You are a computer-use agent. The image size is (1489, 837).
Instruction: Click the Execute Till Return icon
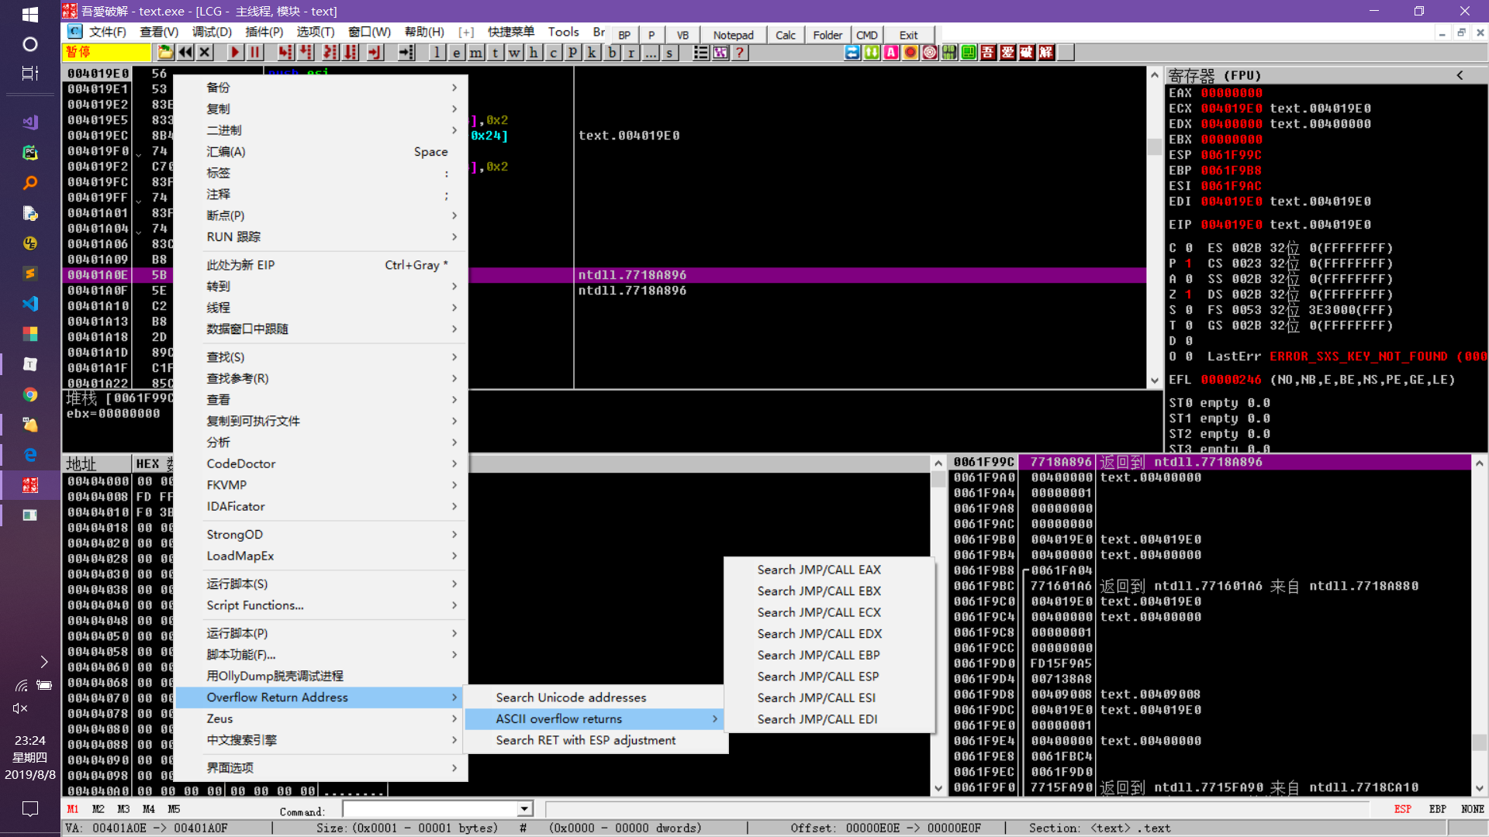tap(375, 52)
